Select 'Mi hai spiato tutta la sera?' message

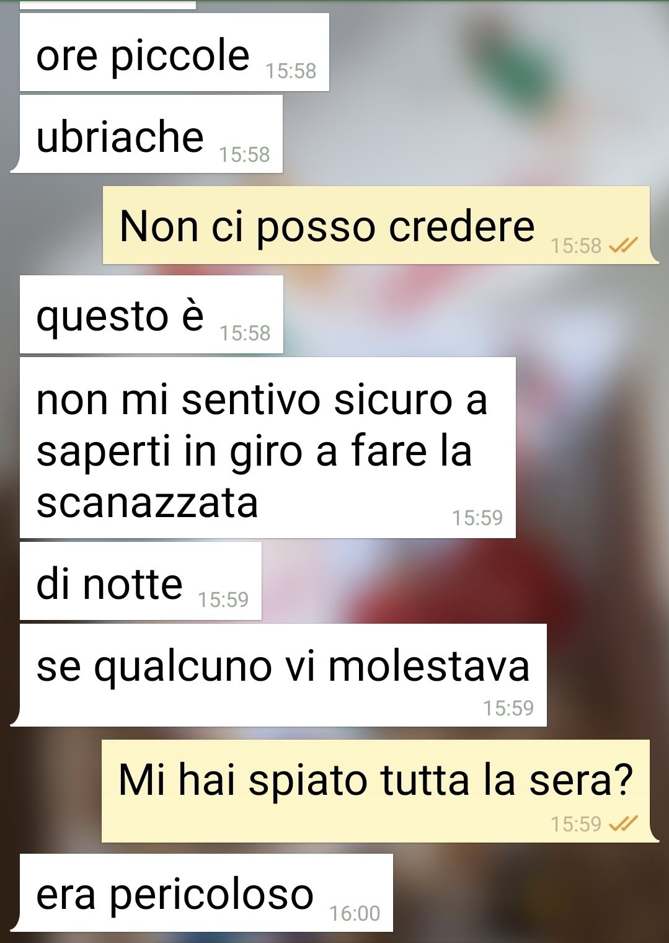tap(376, 790)
